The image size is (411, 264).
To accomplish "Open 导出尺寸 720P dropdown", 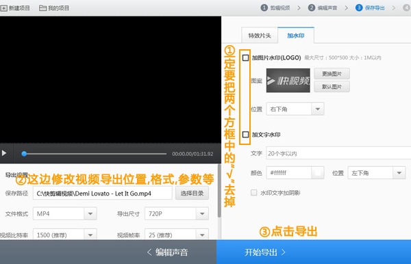I will (177, 213).
